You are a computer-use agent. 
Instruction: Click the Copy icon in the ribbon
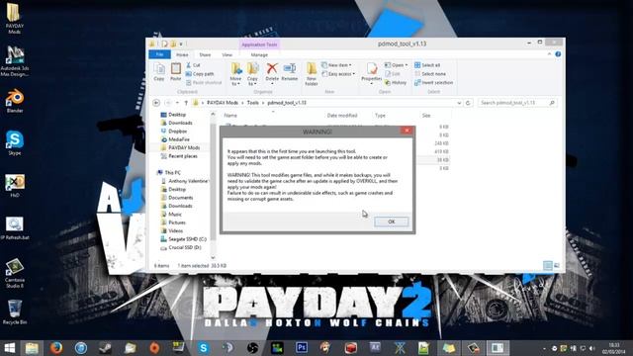pos(159,72)
